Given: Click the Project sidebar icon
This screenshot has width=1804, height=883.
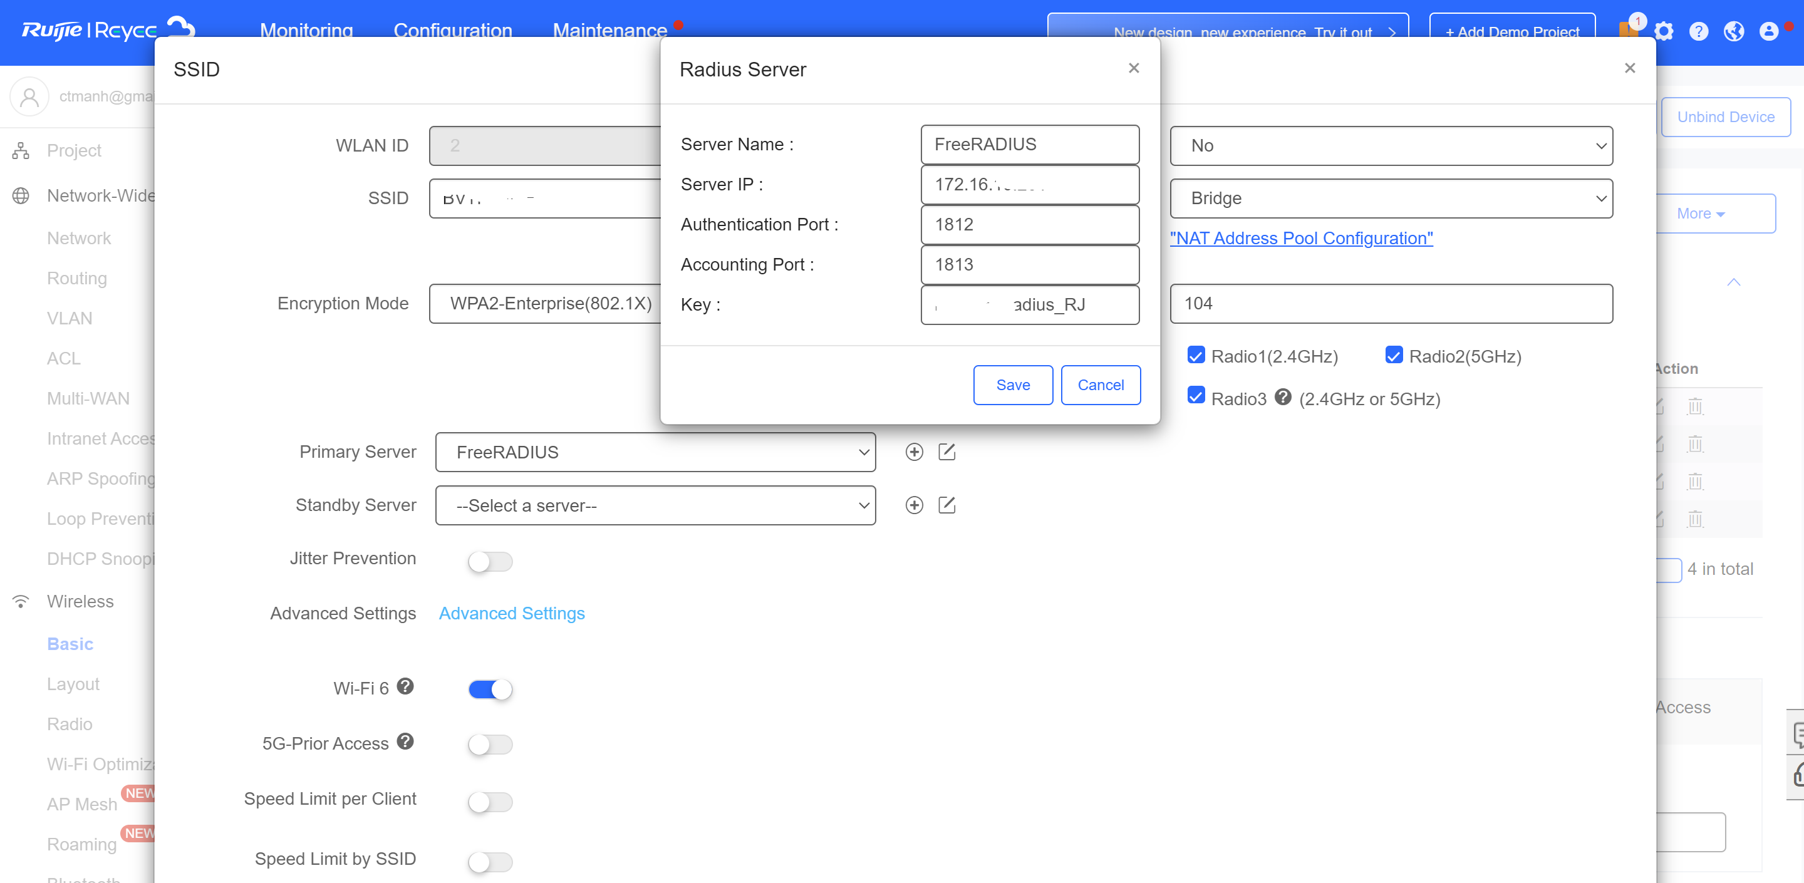Looking at the screenshot, I should pyautogui.click(x=21, y=150).
